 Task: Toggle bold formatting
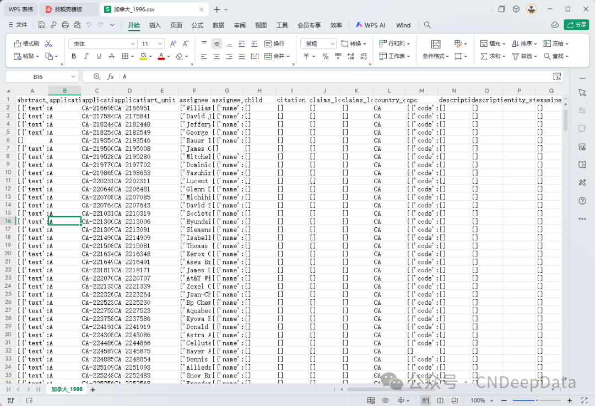74,56
